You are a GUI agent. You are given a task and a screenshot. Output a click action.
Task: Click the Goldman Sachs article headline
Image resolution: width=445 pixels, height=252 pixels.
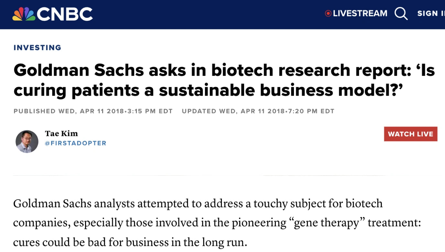coord(224,80)
